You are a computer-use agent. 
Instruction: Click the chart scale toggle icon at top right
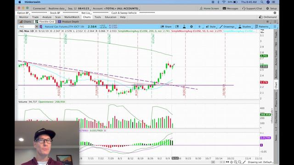[x=262, y=31]
